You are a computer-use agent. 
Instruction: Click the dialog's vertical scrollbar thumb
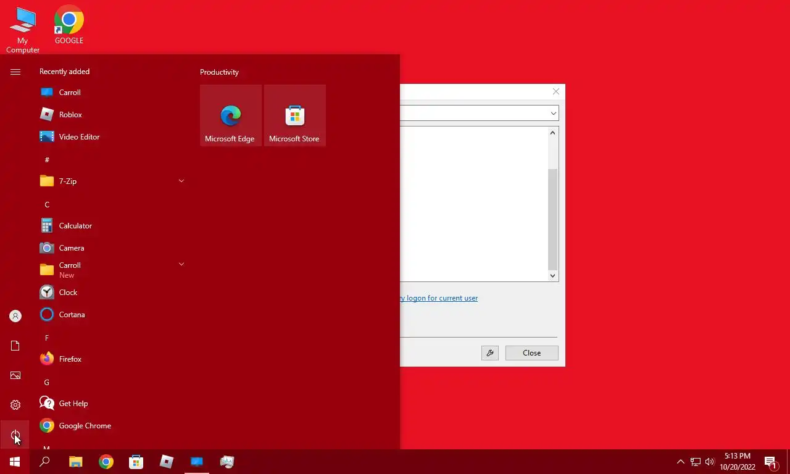553,218
